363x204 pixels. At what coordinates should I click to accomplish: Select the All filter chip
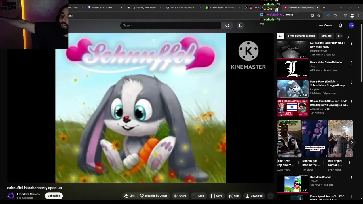(280, 36)
